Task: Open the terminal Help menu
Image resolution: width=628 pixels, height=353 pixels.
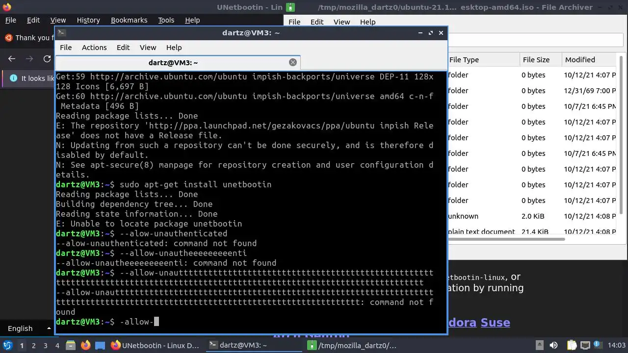Action: pyautogui.click(x=174, y=48)
